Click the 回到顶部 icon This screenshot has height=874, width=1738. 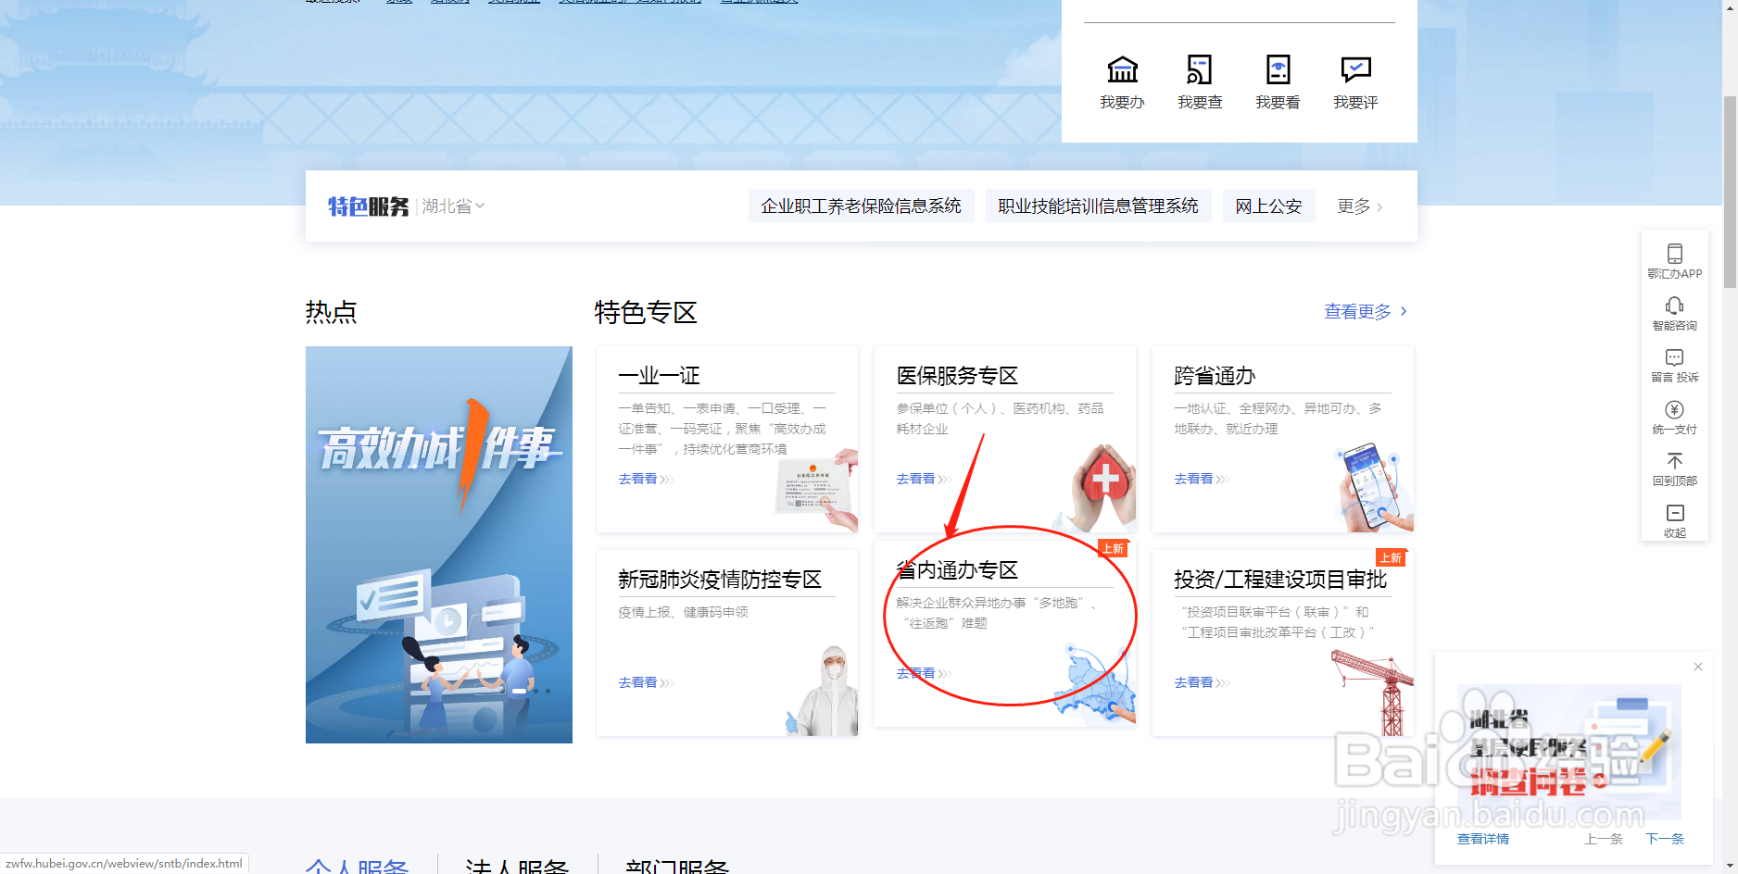coord(1673,468)
